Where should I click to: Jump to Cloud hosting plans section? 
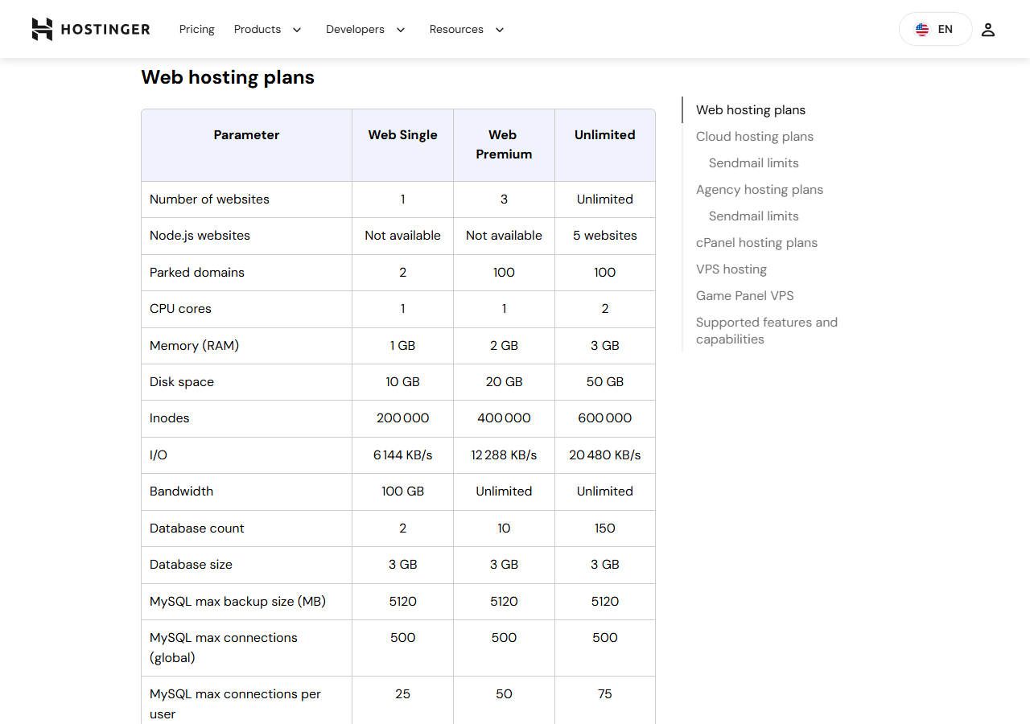[755, 137]
